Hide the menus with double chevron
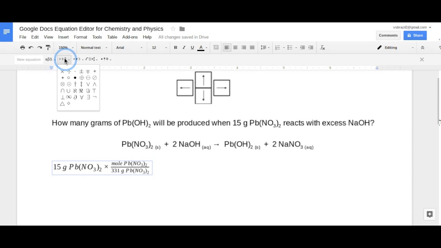441x248 pixels. click(x=422, y=48)
